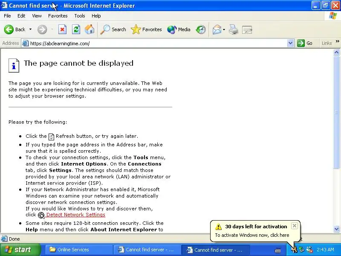
Task: Click the Stop loading icon
Action: [62, 29]
